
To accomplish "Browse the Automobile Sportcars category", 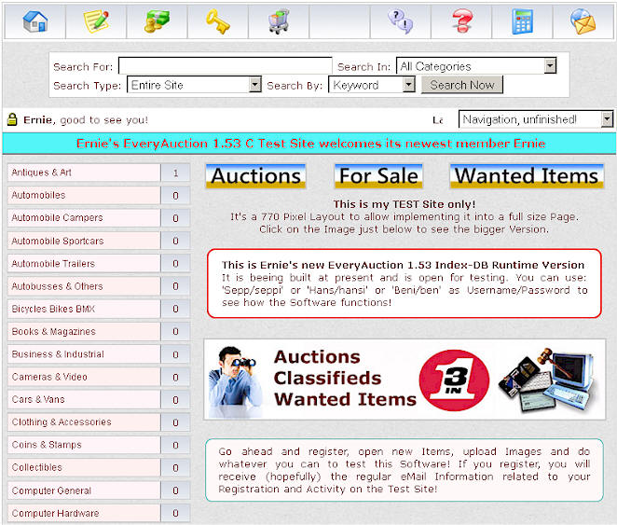I will [x=84, y=241].
